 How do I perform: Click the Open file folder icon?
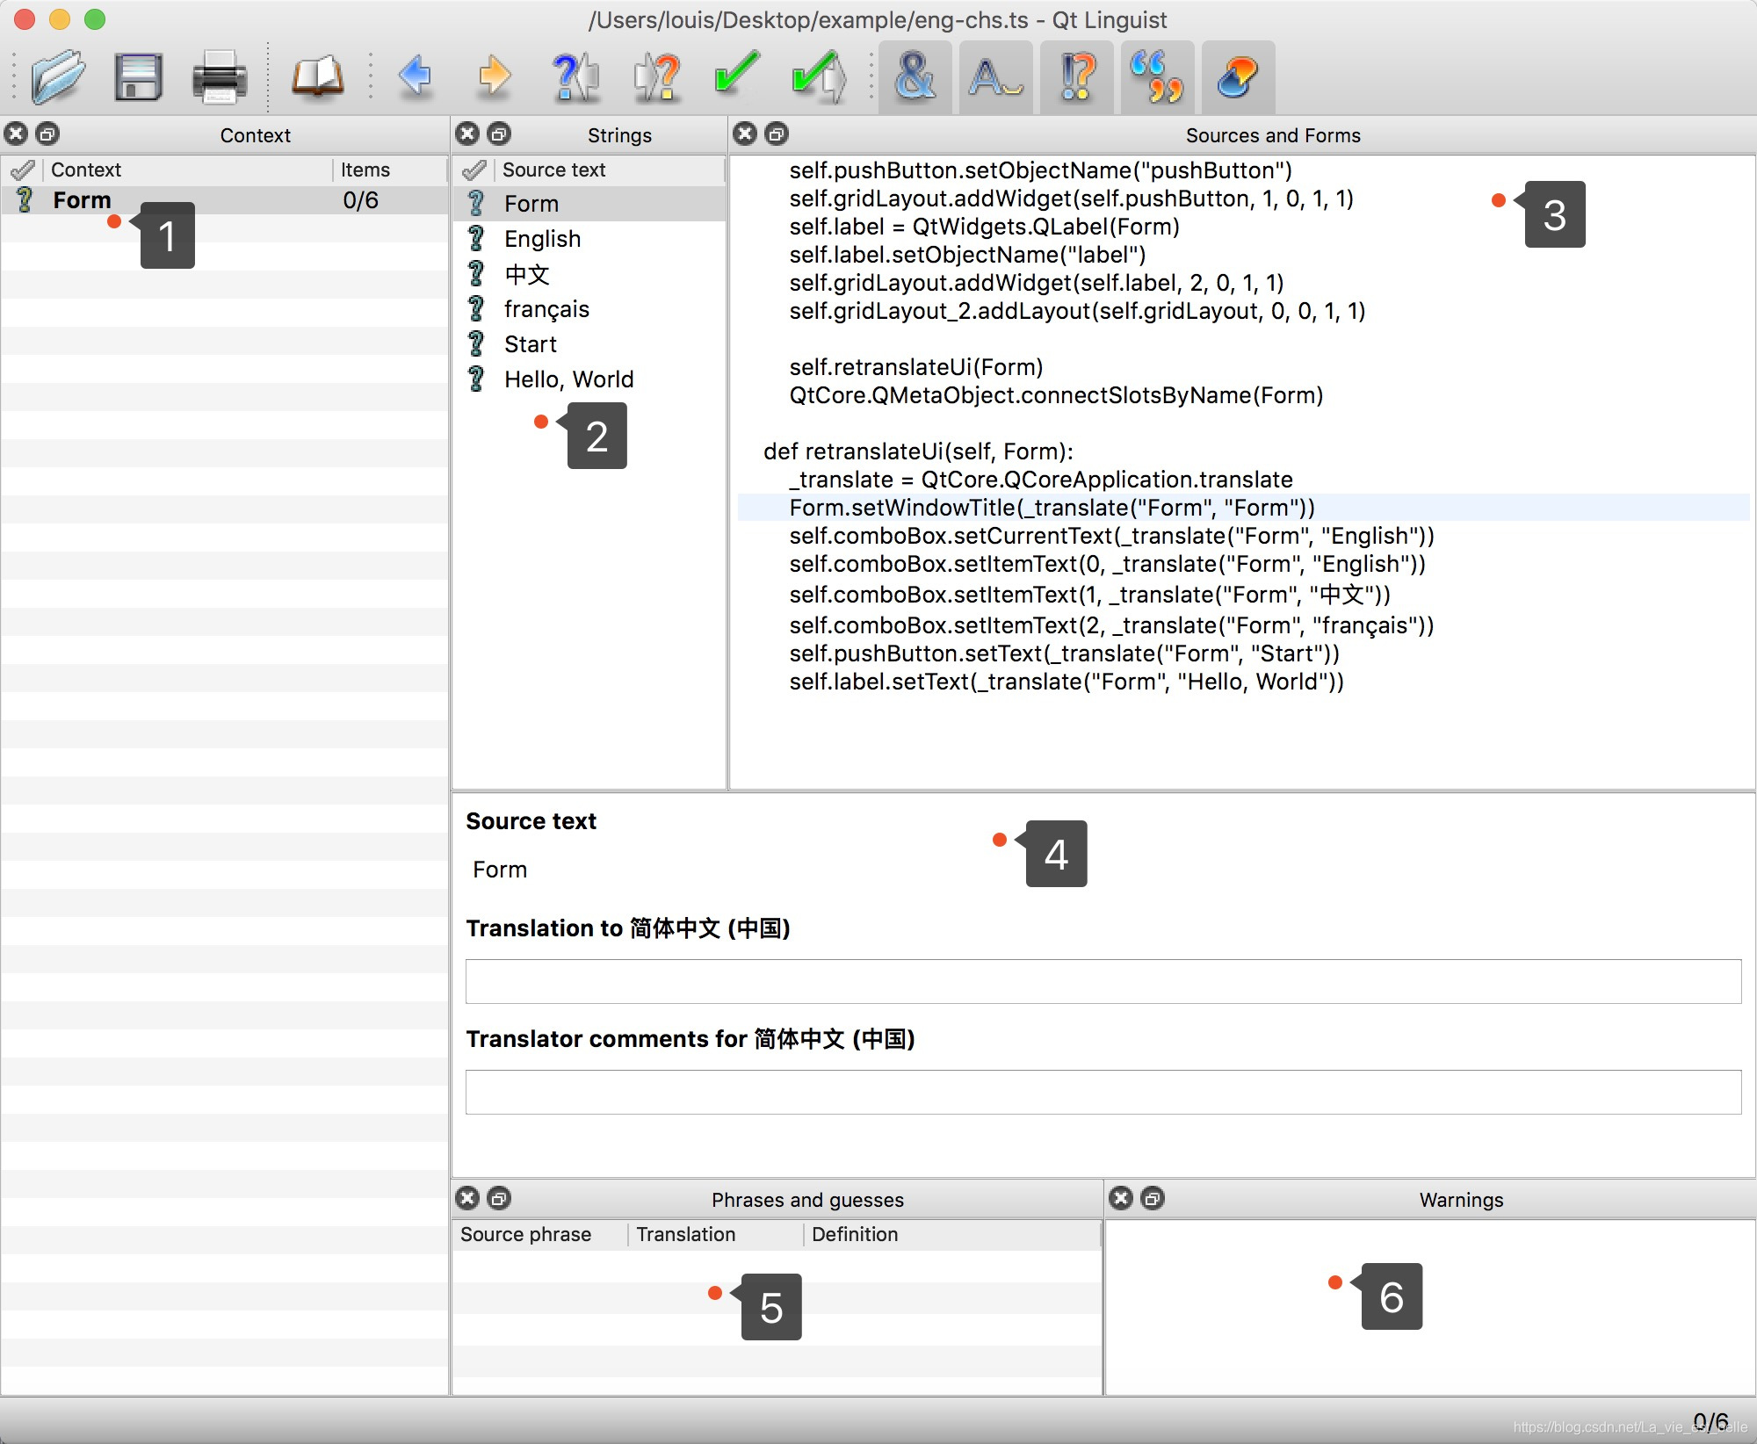(x=58, y=76)
